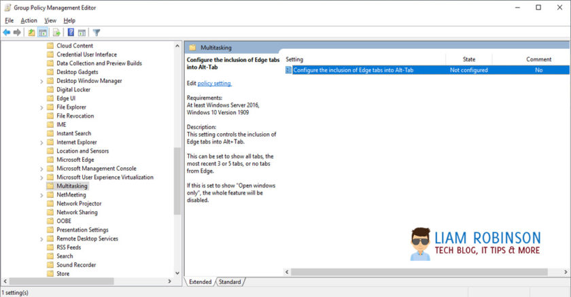Sort by the State column header
This screenshot has height=297, width=571.
469,59
